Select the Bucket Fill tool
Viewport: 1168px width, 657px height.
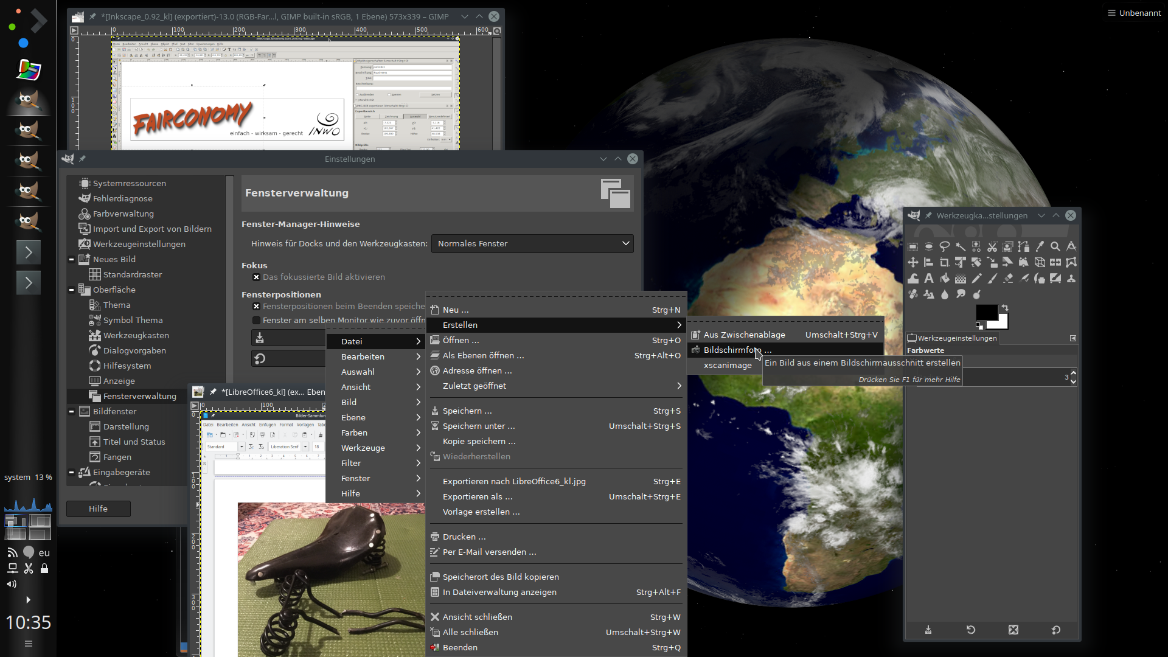click(x=945, y=278)
